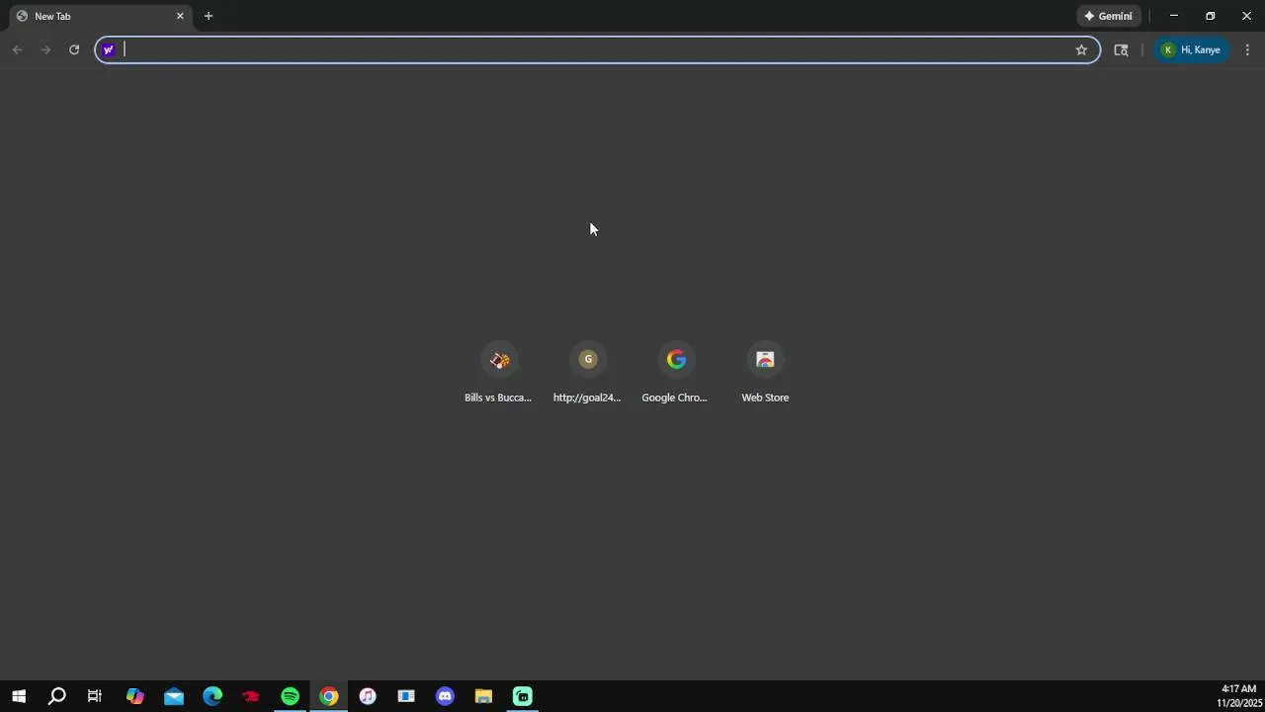
Task: Close the New Tab tab
Action: click(180, 16)
